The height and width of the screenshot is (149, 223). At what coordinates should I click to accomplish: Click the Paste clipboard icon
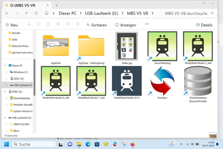[48, 24]
